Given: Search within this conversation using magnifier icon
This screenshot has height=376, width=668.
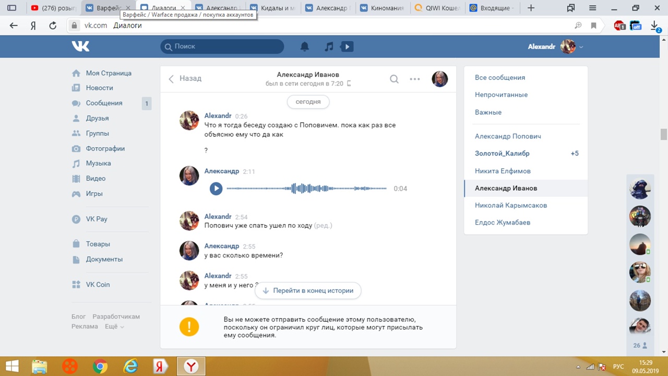Looking at the screenshot, I should [x=394, y=79].
